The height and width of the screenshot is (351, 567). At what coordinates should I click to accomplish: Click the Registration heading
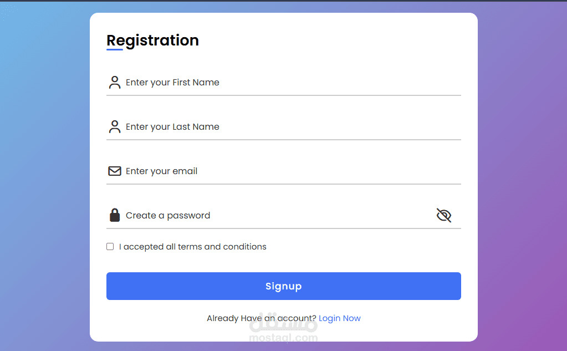click(152, 40)
